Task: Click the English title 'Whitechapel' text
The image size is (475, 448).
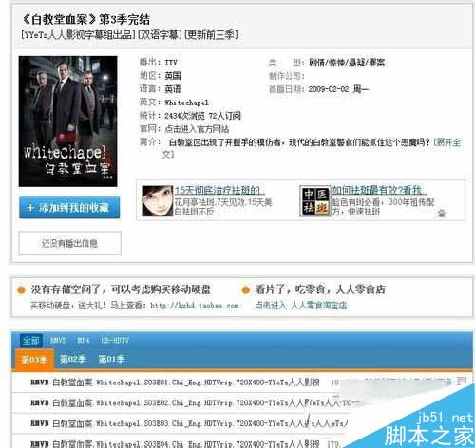Action: (x=186, y=103)
